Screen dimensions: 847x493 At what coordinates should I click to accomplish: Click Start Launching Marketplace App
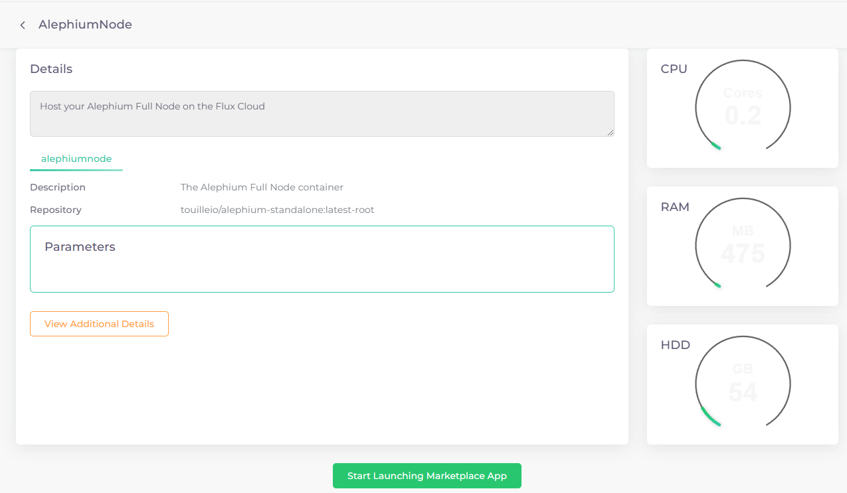coord(427,476)
